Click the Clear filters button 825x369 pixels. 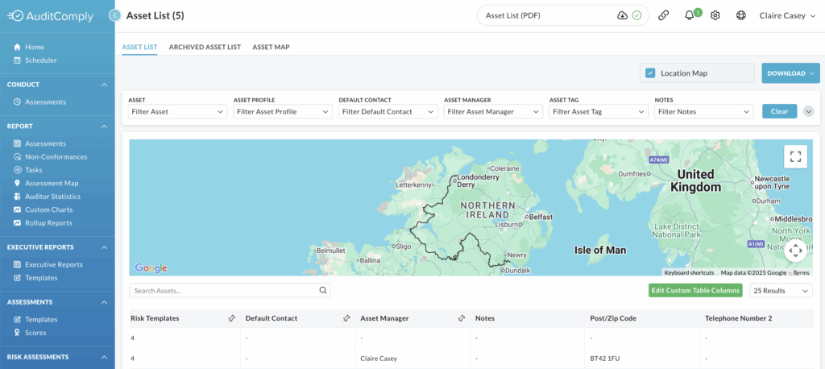click(x=779, y=111)
